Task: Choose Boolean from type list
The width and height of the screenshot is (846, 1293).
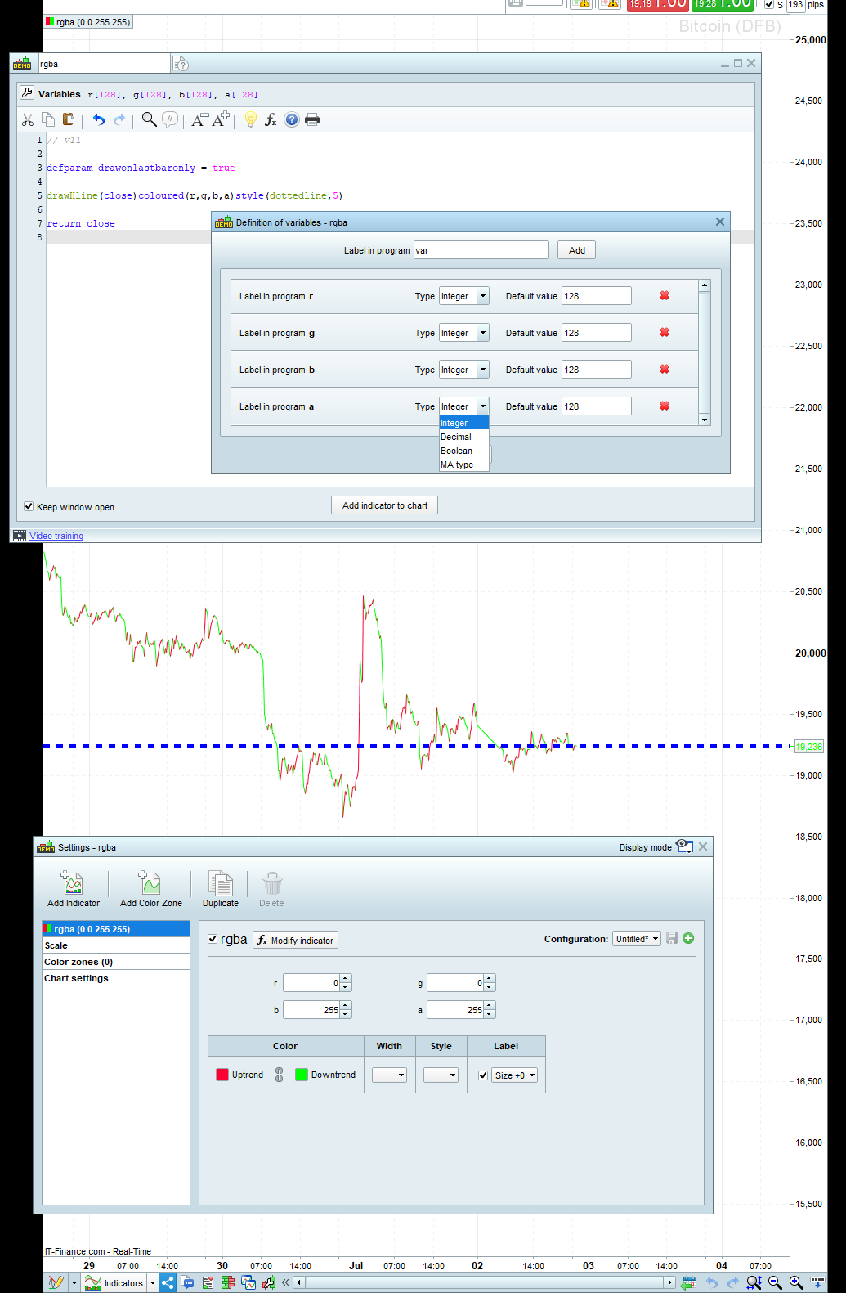Action: [463, 451]
